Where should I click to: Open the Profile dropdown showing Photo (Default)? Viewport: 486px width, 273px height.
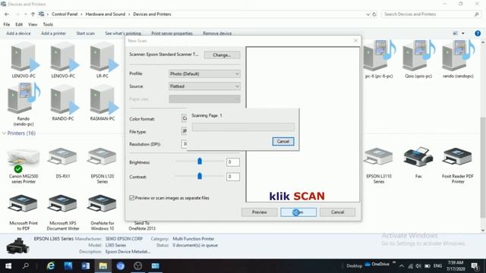pyautogui.click(x=204, y=74)
